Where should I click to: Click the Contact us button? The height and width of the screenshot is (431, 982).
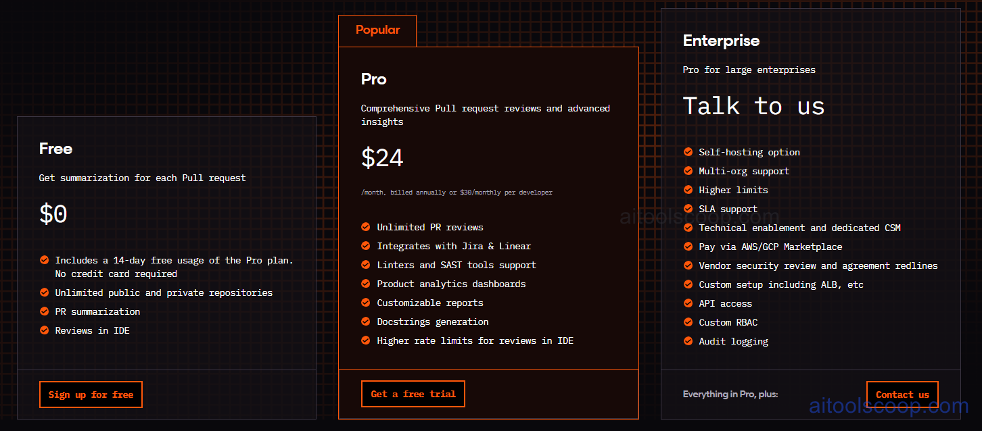pos(902,394)
